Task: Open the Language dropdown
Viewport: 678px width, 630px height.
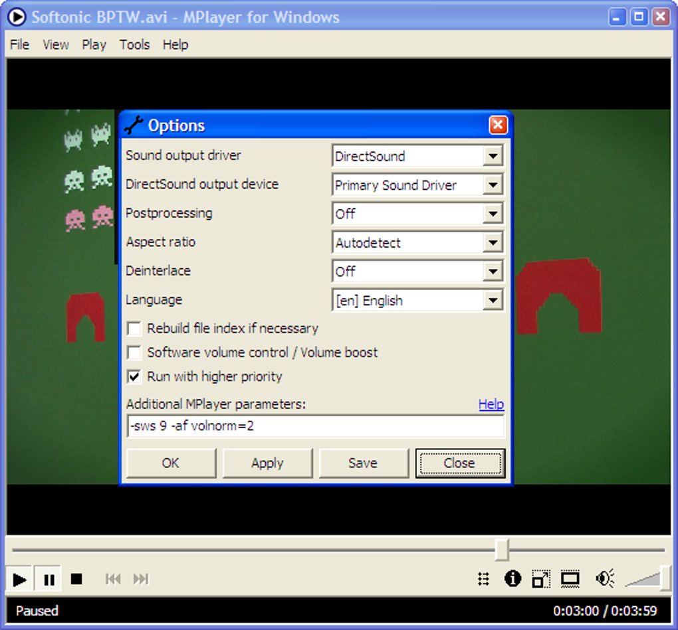Action: point(493,301)
